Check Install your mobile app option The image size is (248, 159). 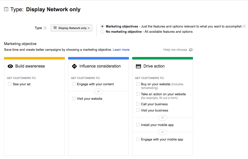[x=138, y=125]
